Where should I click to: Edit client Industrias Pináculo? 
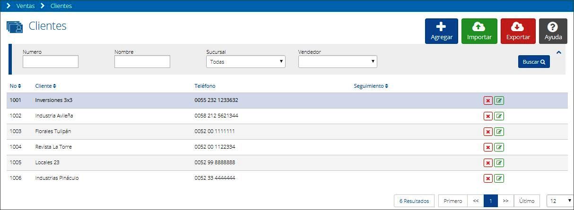tap(499, 178)
